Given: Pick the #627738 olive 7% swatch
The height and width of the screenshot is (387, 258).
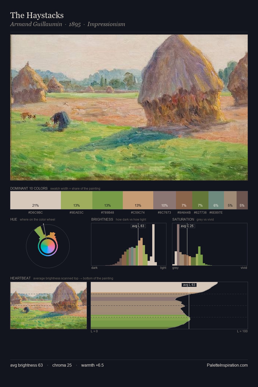Looking at the screenshot, I should tap(200, 200).
